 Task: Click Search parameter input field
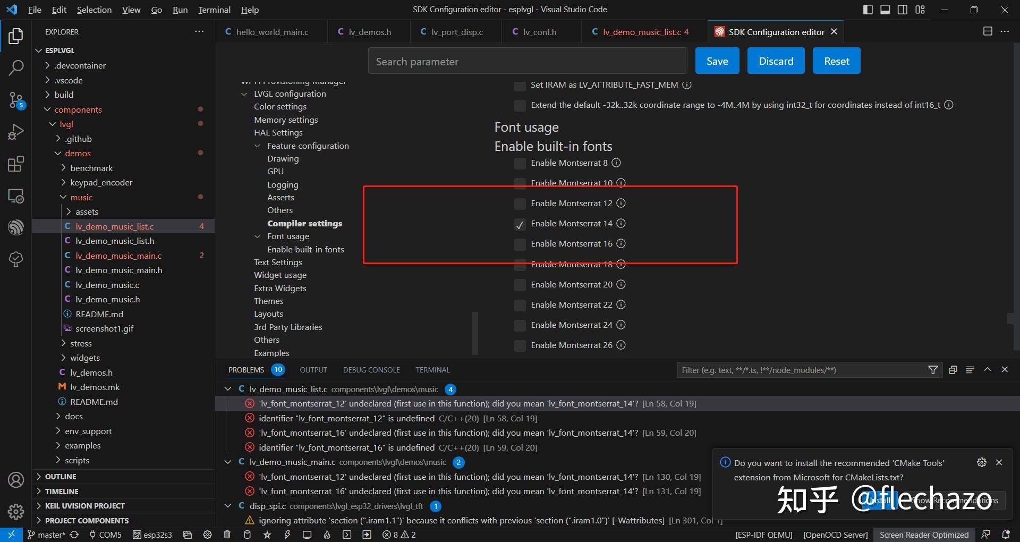[527, 61]
